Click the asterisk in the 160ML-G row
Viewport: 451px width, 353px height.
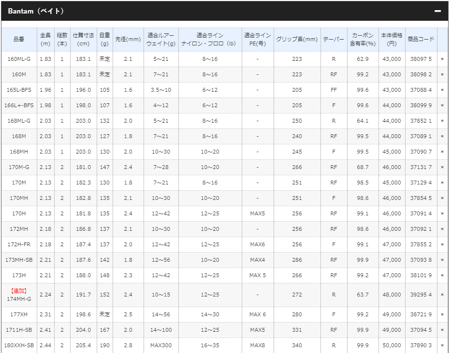(x=442, y=59)
